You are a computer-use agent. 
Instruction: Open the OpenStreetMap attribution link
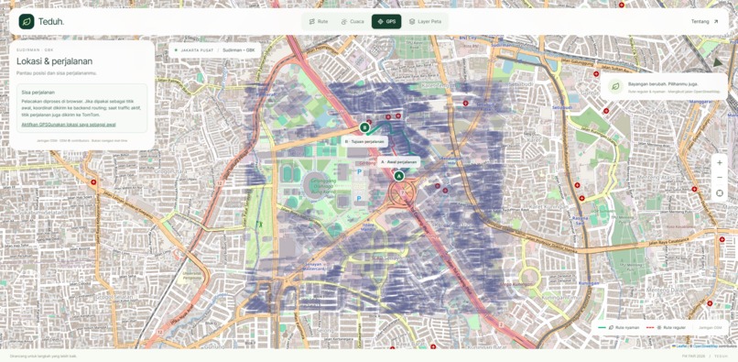click(705, 346)
